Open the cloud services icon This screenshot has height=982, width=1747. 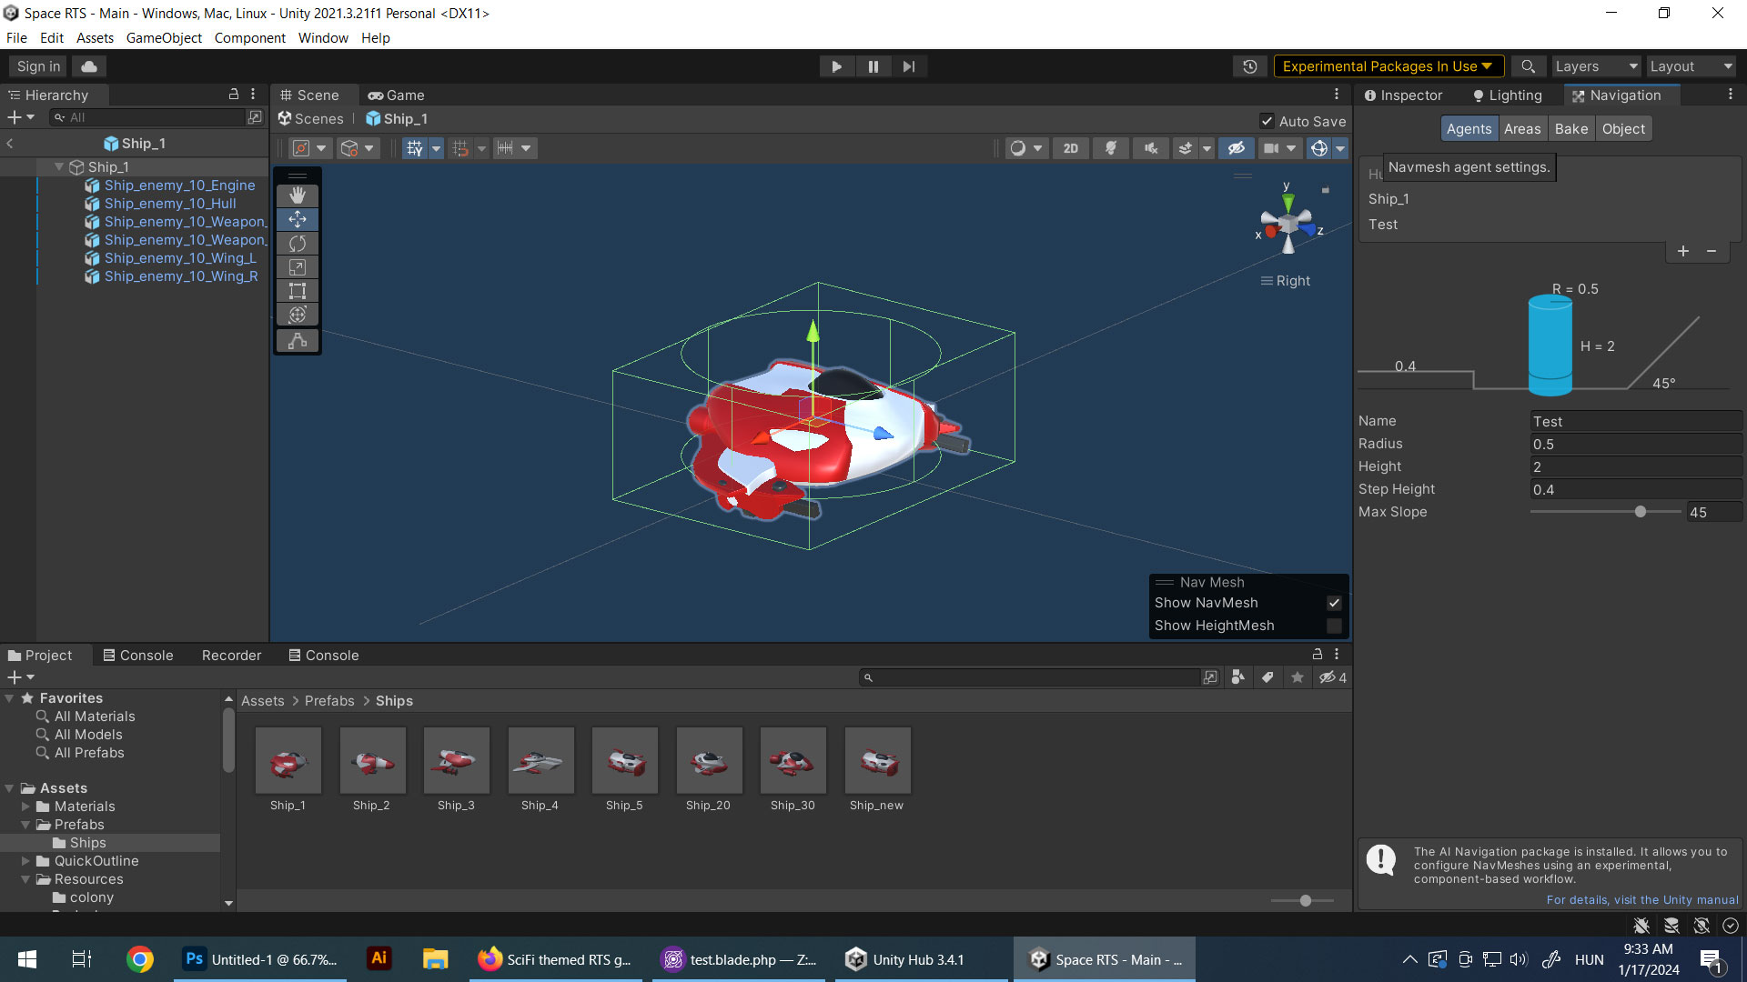pos(89,66)
